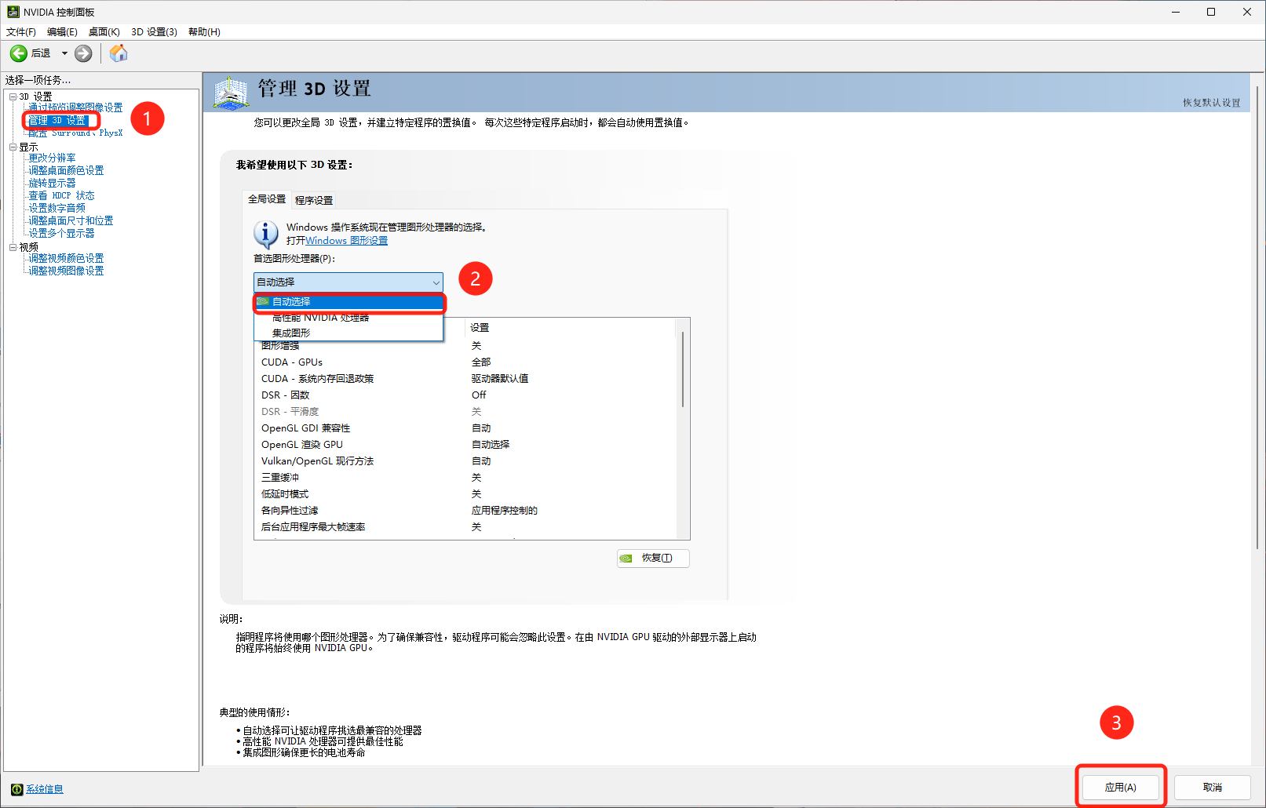This screenshot has width=1266, height=808.
Task: Open the Windows 图形设置 link
Action: 346,241
